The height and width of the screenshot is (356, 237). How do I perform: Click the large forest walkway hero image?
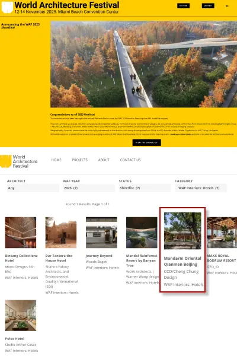click(143, 64)
